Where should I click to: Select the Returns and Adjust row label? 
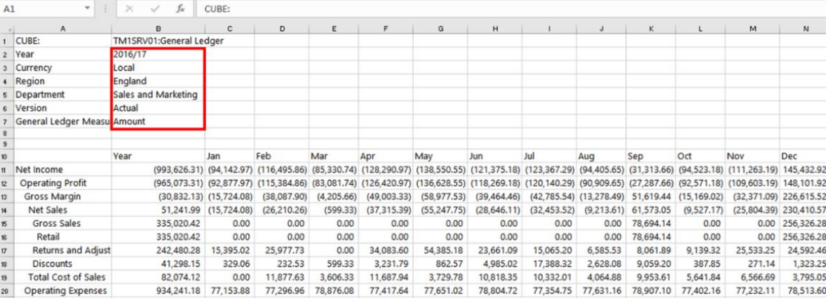62,251
